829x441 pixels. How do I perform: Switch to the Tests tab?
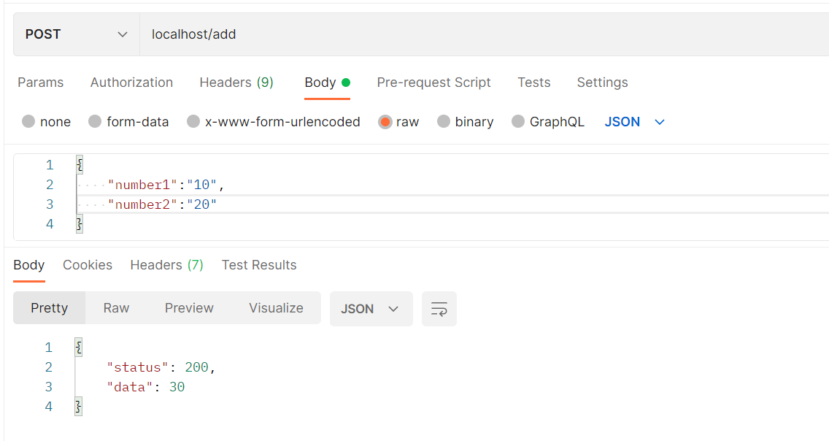coord(533,83)
